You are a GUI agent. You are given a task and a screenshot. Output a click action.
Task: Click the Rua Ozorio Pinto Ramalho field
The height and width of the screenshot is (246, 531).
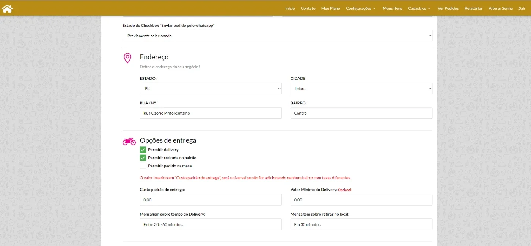(x=211, y=113)
